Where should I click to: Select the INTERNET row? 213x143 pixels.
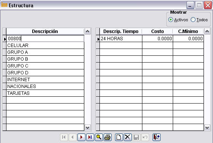pos(45,80)
